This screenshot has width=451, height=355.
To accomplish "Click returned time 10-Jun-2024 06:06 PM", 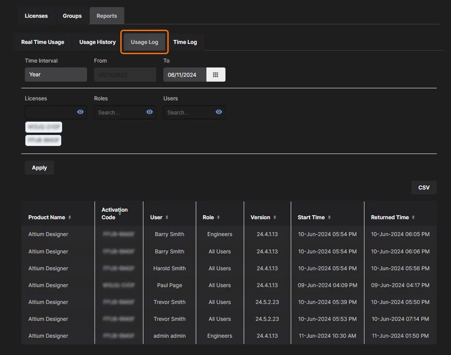I will point(400,251).
